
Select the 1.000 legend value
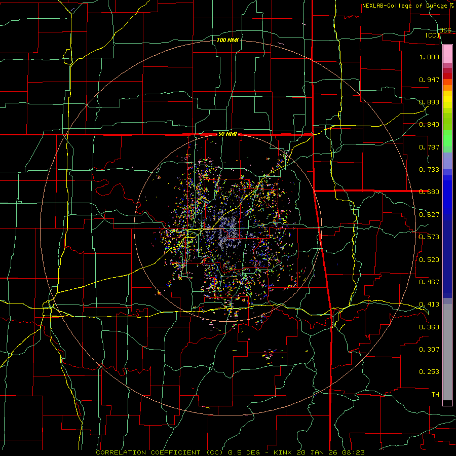point(429,57)
